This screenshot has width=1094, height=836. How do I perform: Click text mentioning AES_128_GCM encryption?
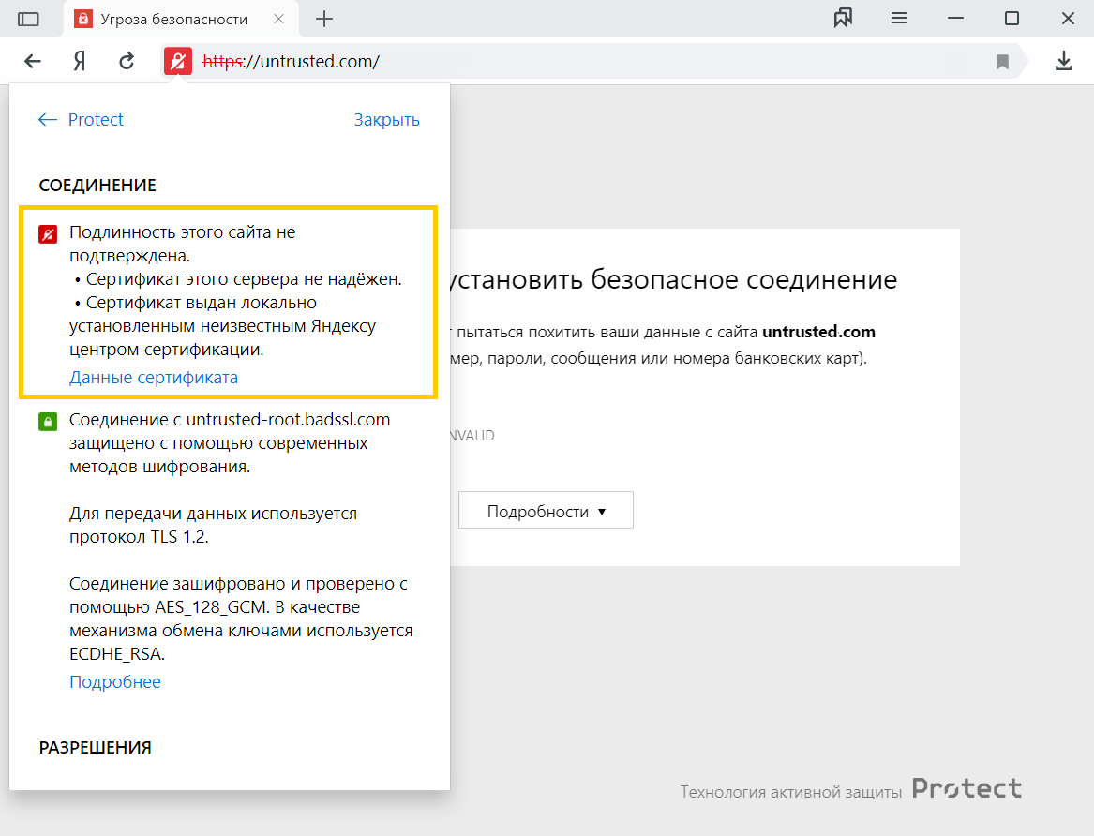[x=241, y=619]
